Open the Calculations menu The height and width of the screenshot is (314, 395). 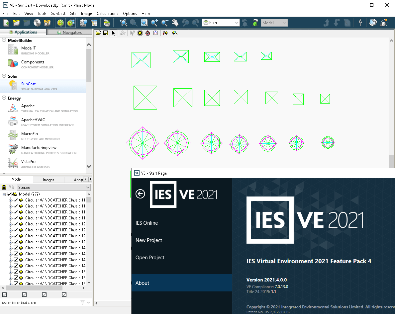(107, 14)
